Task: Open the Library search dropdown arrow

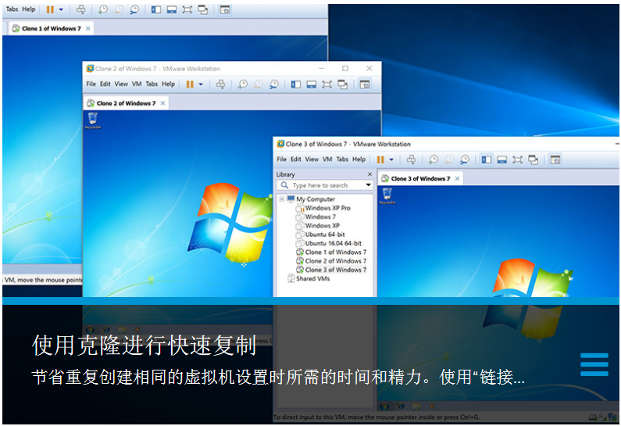Action: point(369,185)
